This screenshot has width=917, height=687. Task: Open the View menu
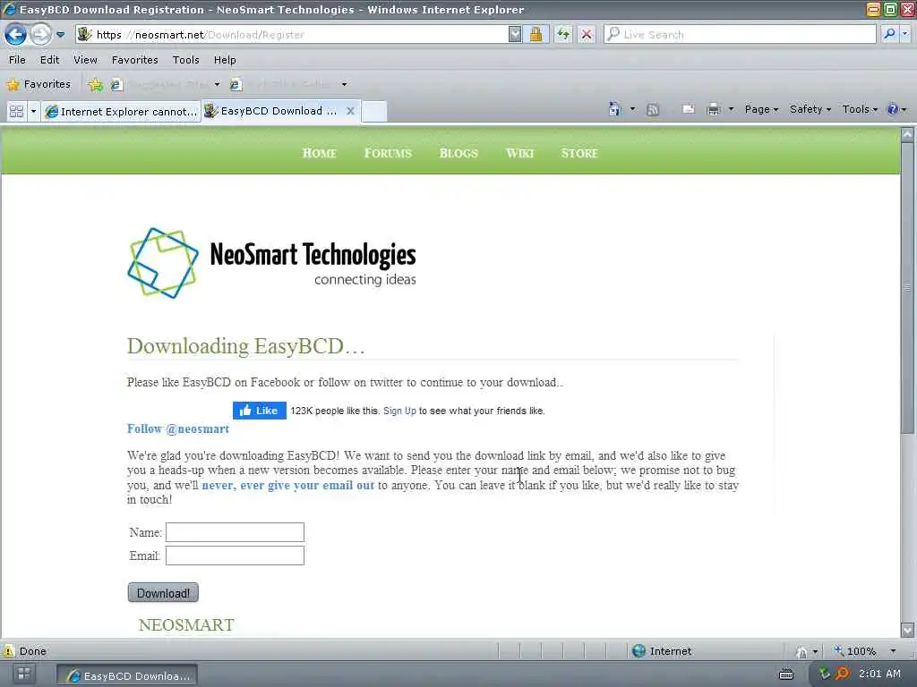(85, 60)
